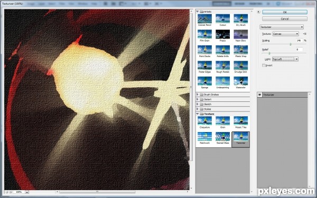317x198 pixels.
Task: Hide filter thumbnails with the collapse arrow button
Action: click(258, 12)
